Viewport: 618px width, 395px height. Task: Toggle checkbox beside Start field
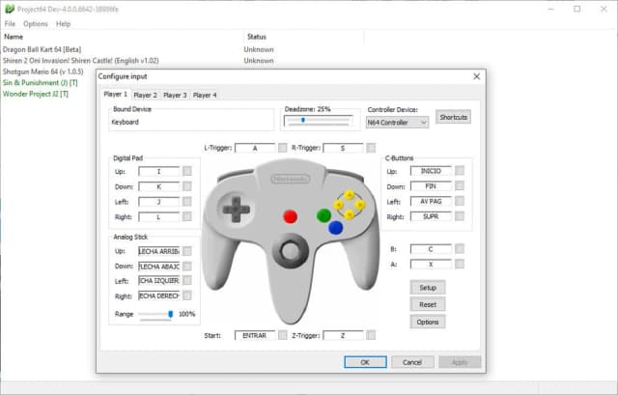283,335
